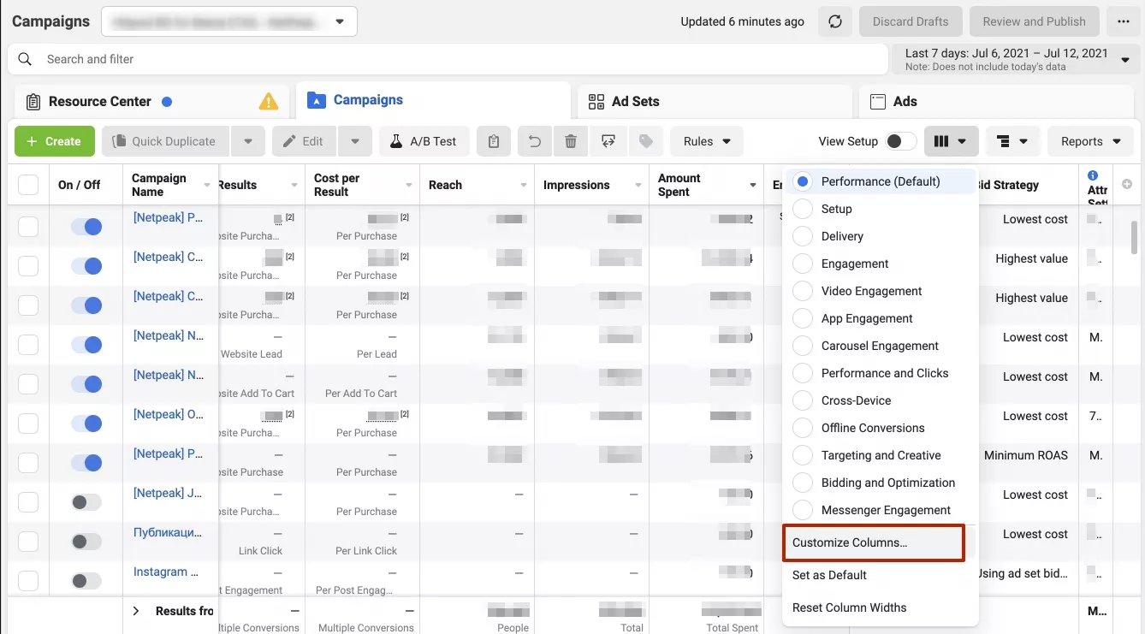
Task: Turn off the [Netpeak] O... campaign
Action: point(86,424)
